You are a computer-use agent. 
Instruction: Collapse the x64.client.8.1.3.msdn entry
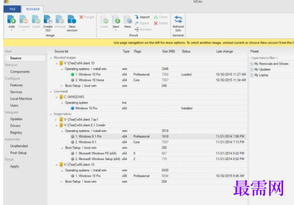(x=56, y=125)
